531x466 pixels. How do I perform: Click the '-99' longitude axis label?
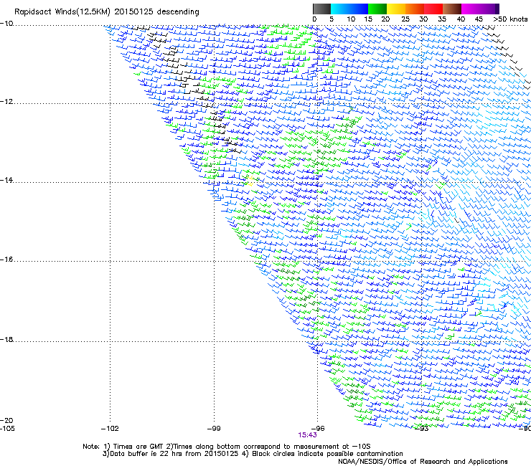click(x=214, y=429)
